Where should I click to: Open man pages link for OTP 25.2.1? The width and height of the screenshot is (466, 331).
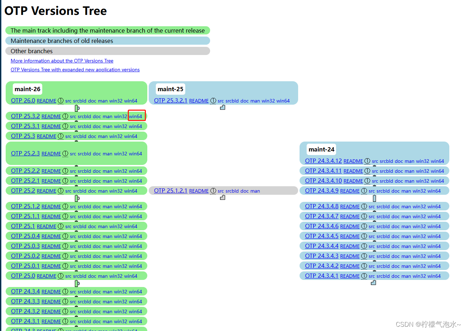pos(108,181)
